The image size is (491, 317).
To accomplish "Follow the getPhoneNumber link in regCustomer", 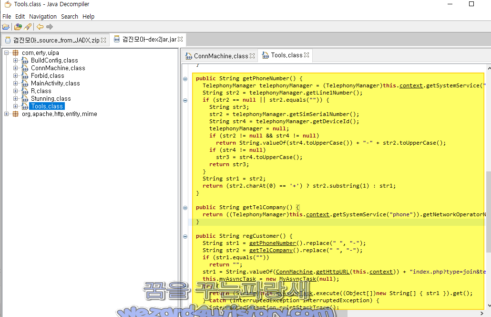I will pos(272,243).
